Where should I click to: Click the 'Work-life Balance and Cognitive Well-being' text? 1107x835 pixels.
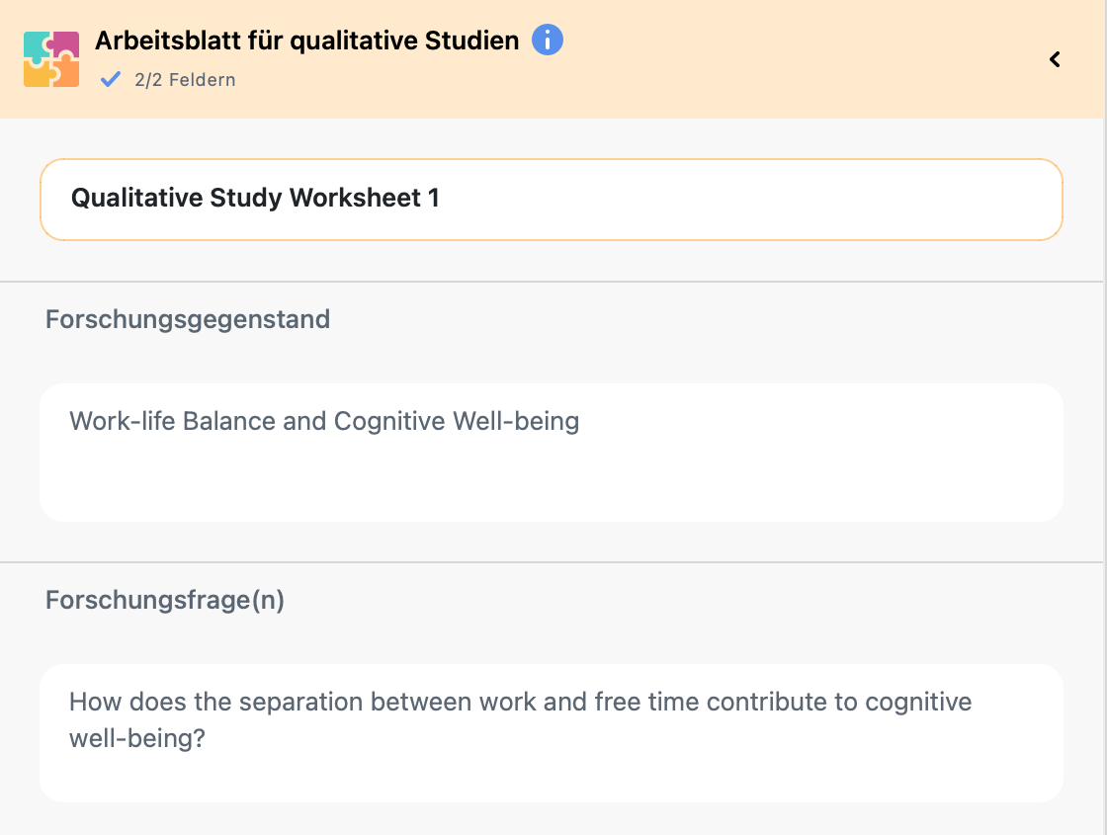click(324, 422)
